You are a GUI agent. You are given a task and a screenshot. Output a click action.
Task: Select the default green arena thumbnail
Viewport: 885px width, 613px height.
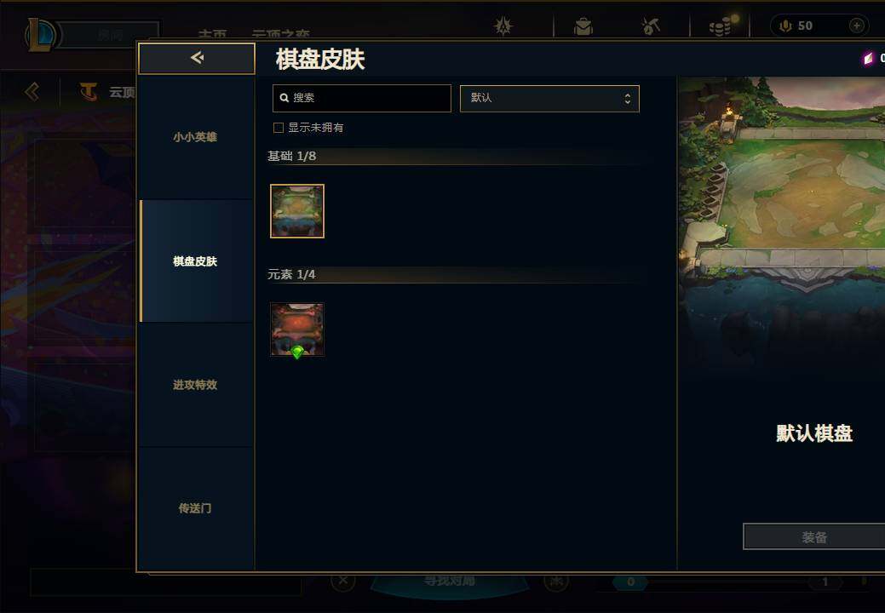point(297,211)
